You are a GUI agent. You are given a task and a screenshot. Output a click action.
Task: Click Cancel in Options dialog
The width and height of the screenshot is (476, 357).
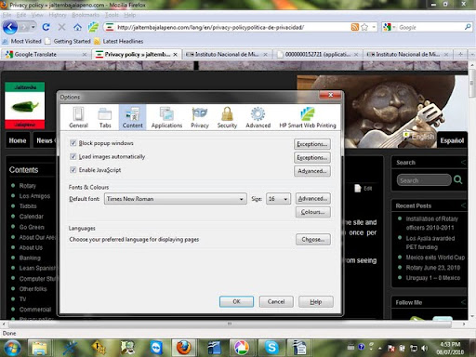276,301
